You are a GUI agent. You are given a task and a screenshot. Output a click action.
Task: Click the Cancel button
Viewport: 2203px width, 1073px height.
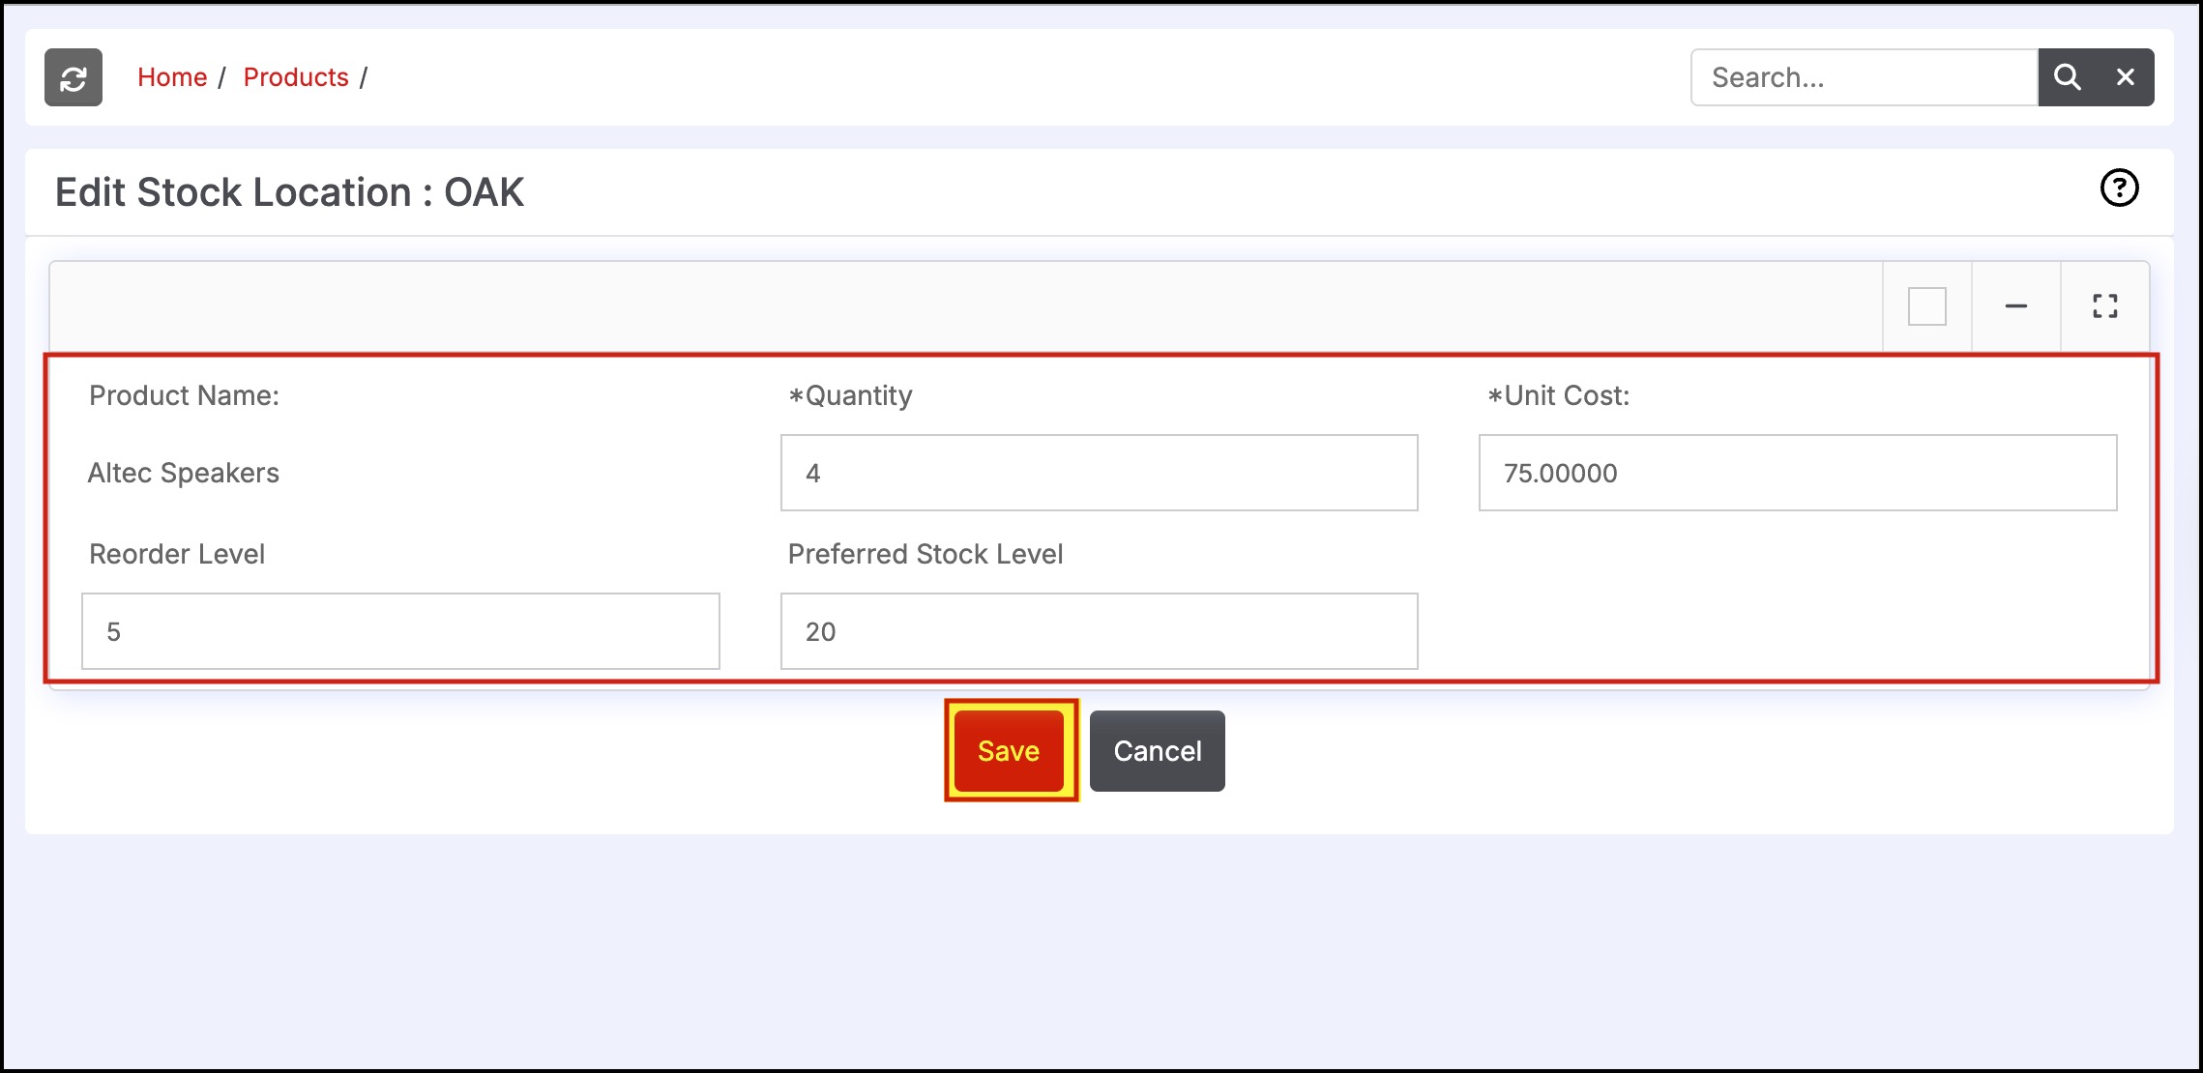point(1158,751)
